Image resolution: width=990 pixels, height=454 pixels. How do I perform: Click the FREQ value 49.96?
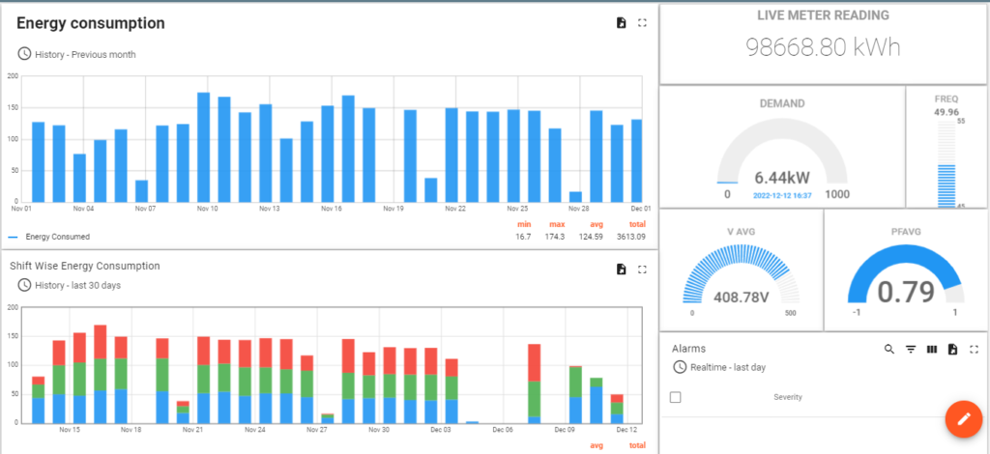(x=946, y=112)
